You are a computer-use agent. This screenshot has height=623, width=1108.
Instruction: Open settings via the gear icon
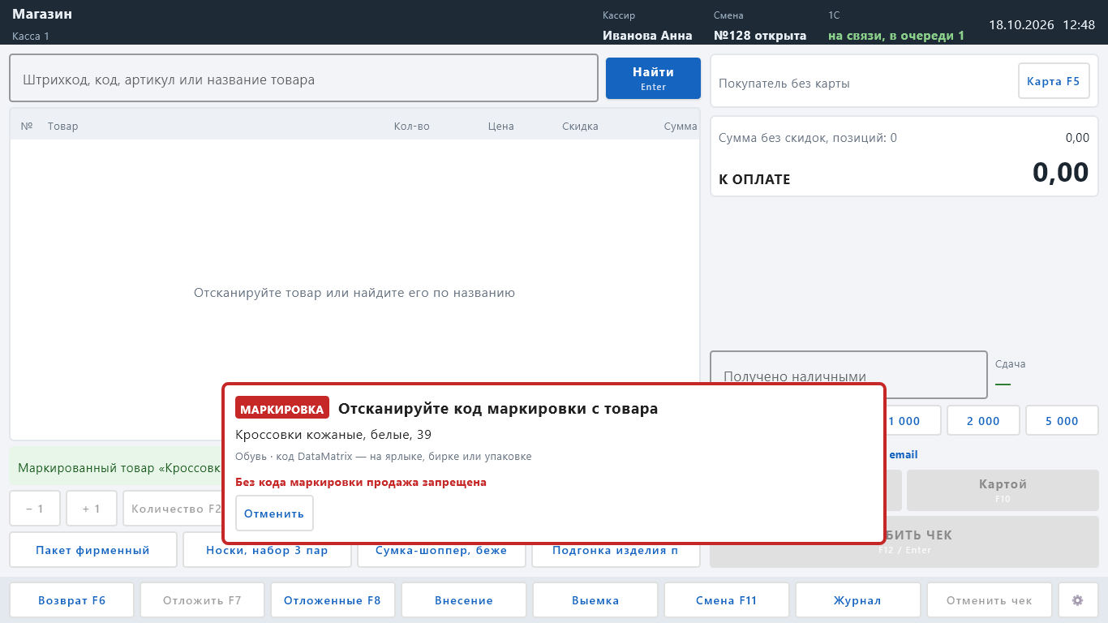[1078, 600]
